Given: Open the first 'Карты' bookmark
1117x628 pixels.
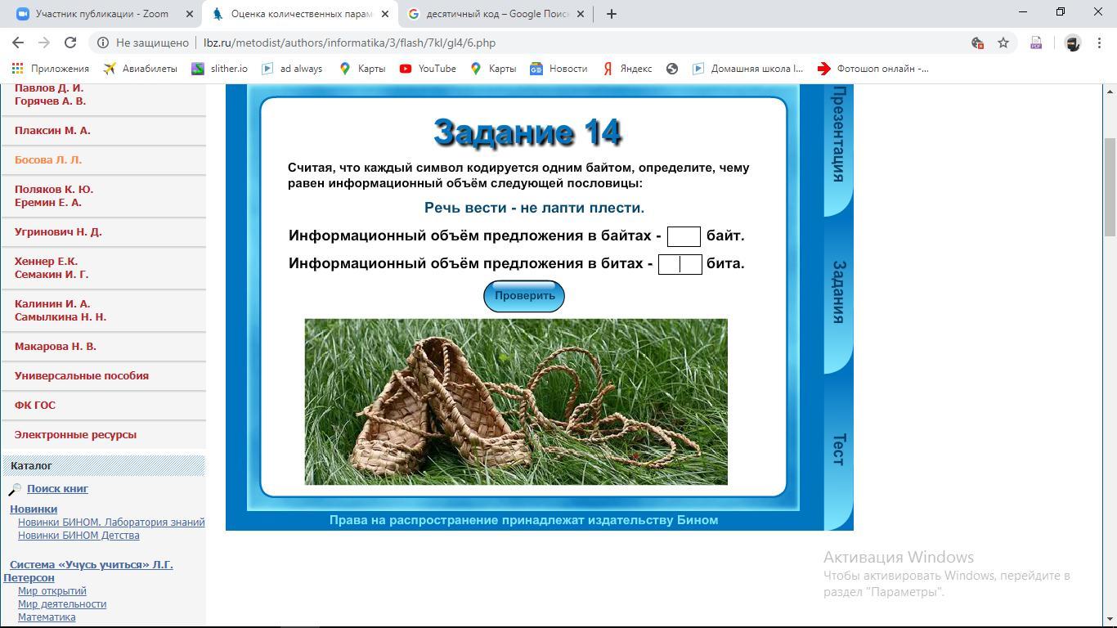Looking at the screenshot, I should [361, 69].
